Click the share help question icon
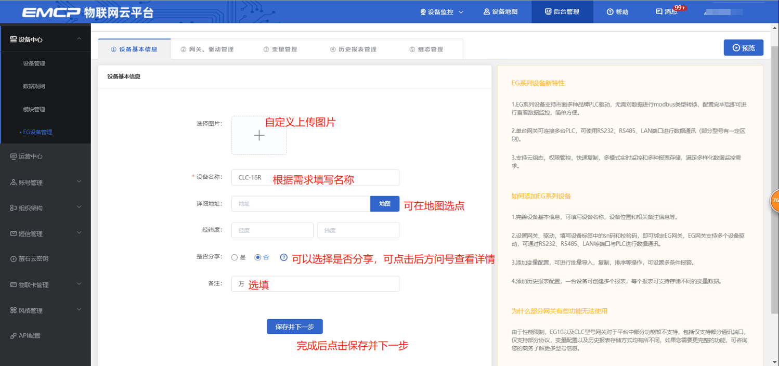This screenshot has height=366, width=779. (x=283, y=257)
